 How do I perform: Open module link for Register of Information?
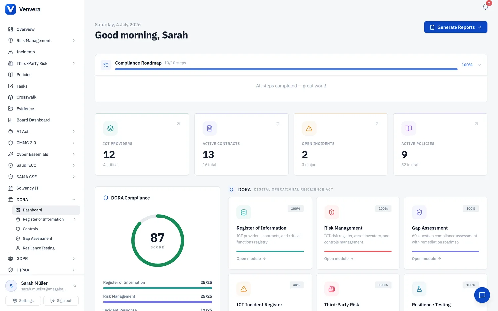[x=251, y=259]
